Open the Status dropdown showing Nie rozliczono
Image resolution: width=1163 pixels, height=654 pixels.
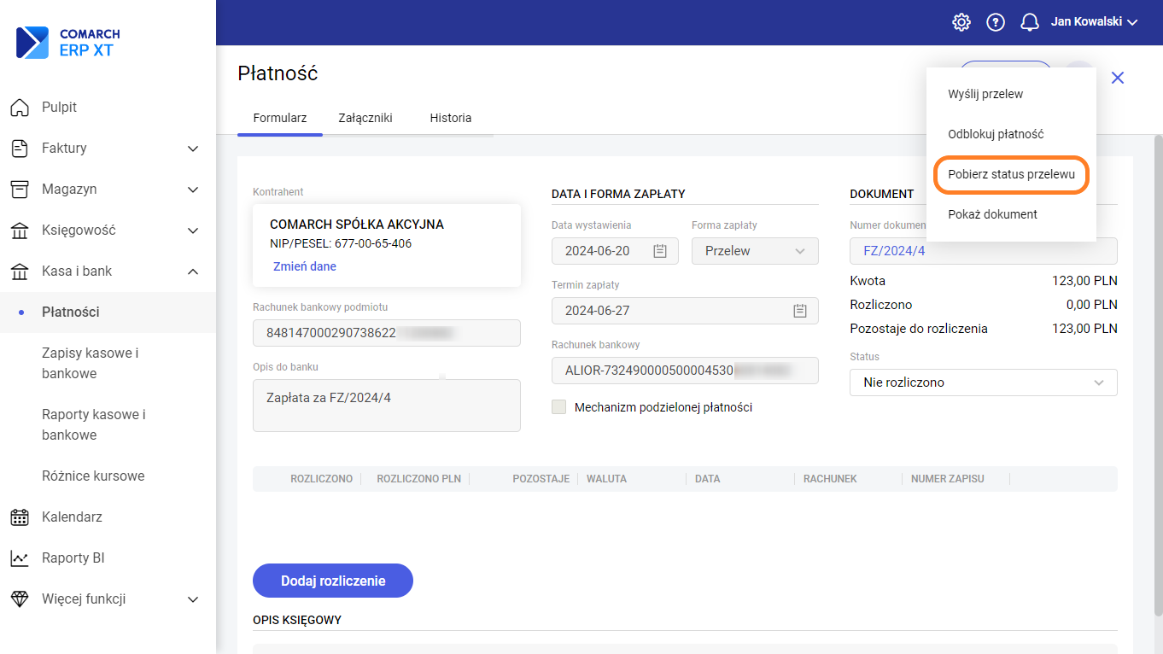point(983,382)
